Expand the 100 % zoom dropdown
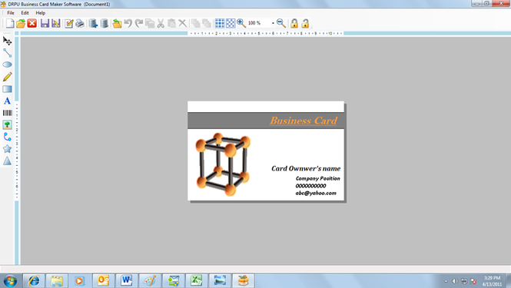 273,23
